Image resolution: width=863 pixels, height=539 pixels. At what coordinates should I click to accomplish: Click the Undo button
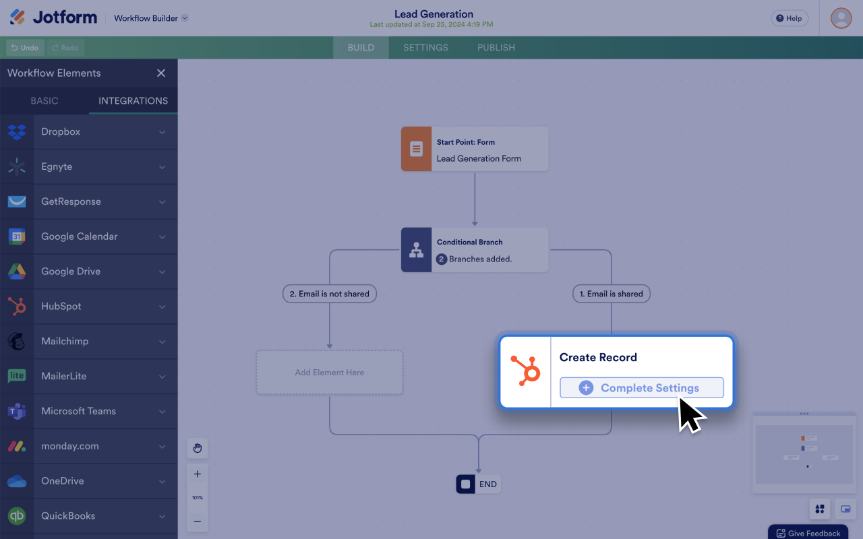pos(25,48)
